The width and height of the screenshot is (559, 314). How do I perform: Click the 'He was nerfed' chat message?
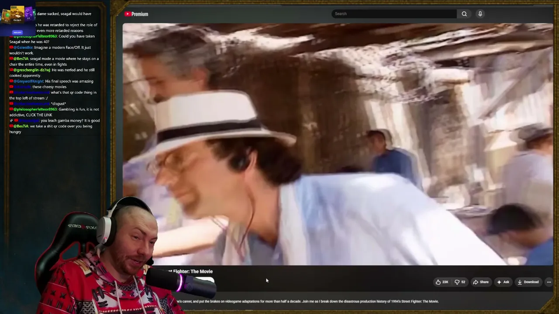[x=52, y=72]
